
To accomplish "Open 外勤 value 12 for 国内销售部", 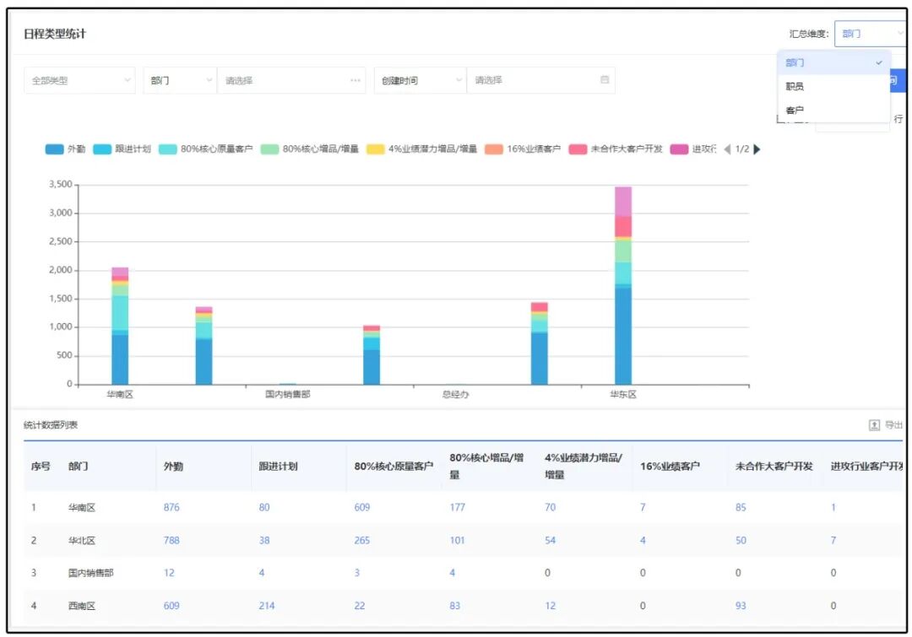I will click(169, 573).
